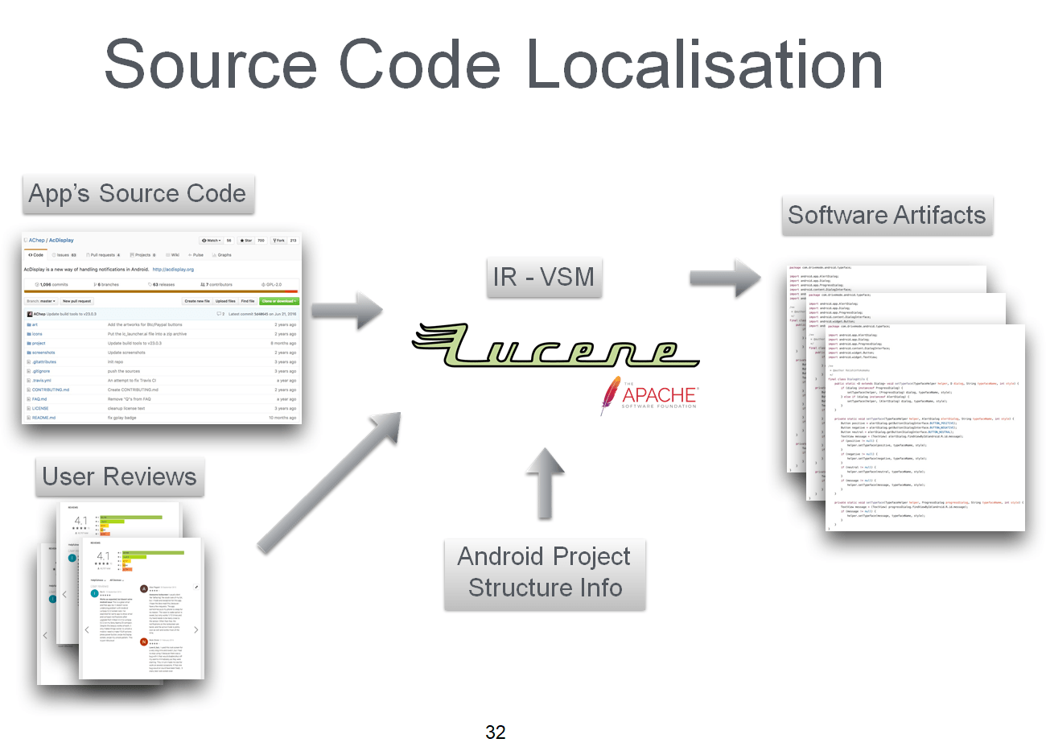Click the slide number 32
Screen dimensions: 1046x755
(x=496, y=732)
